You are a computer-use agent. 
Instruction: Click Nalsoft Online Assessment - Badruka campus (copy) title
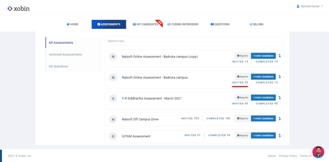click(x=160, y=57)
